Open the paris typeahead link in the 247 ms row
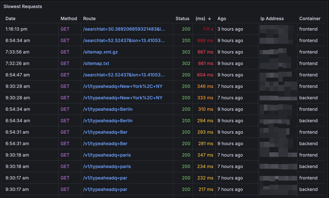329x198 pixels. pos(107,155)
